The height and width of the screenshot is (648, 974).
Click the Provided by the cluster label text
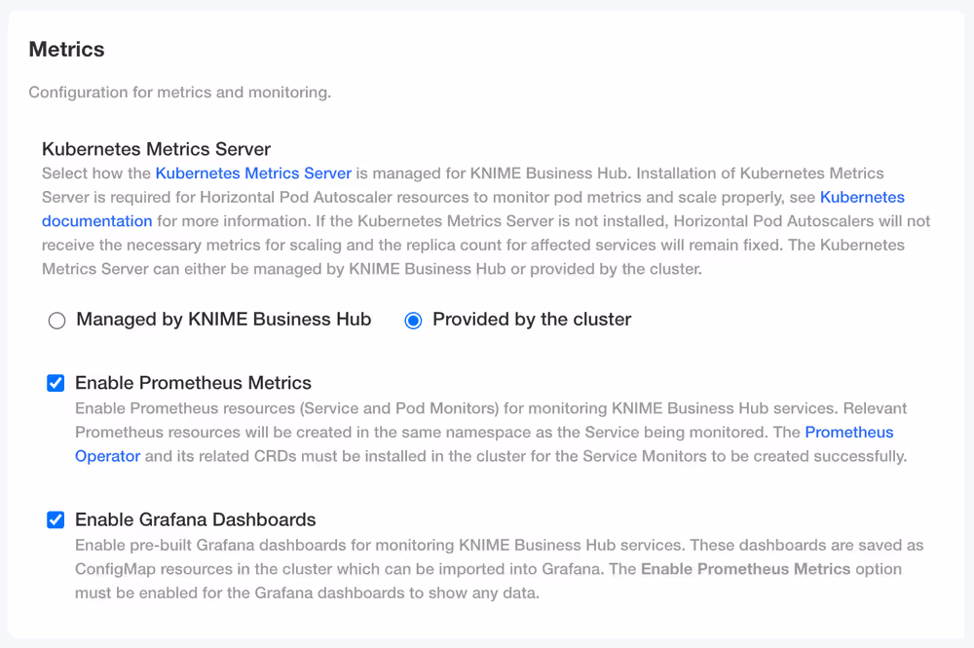[x=532, y=320]
